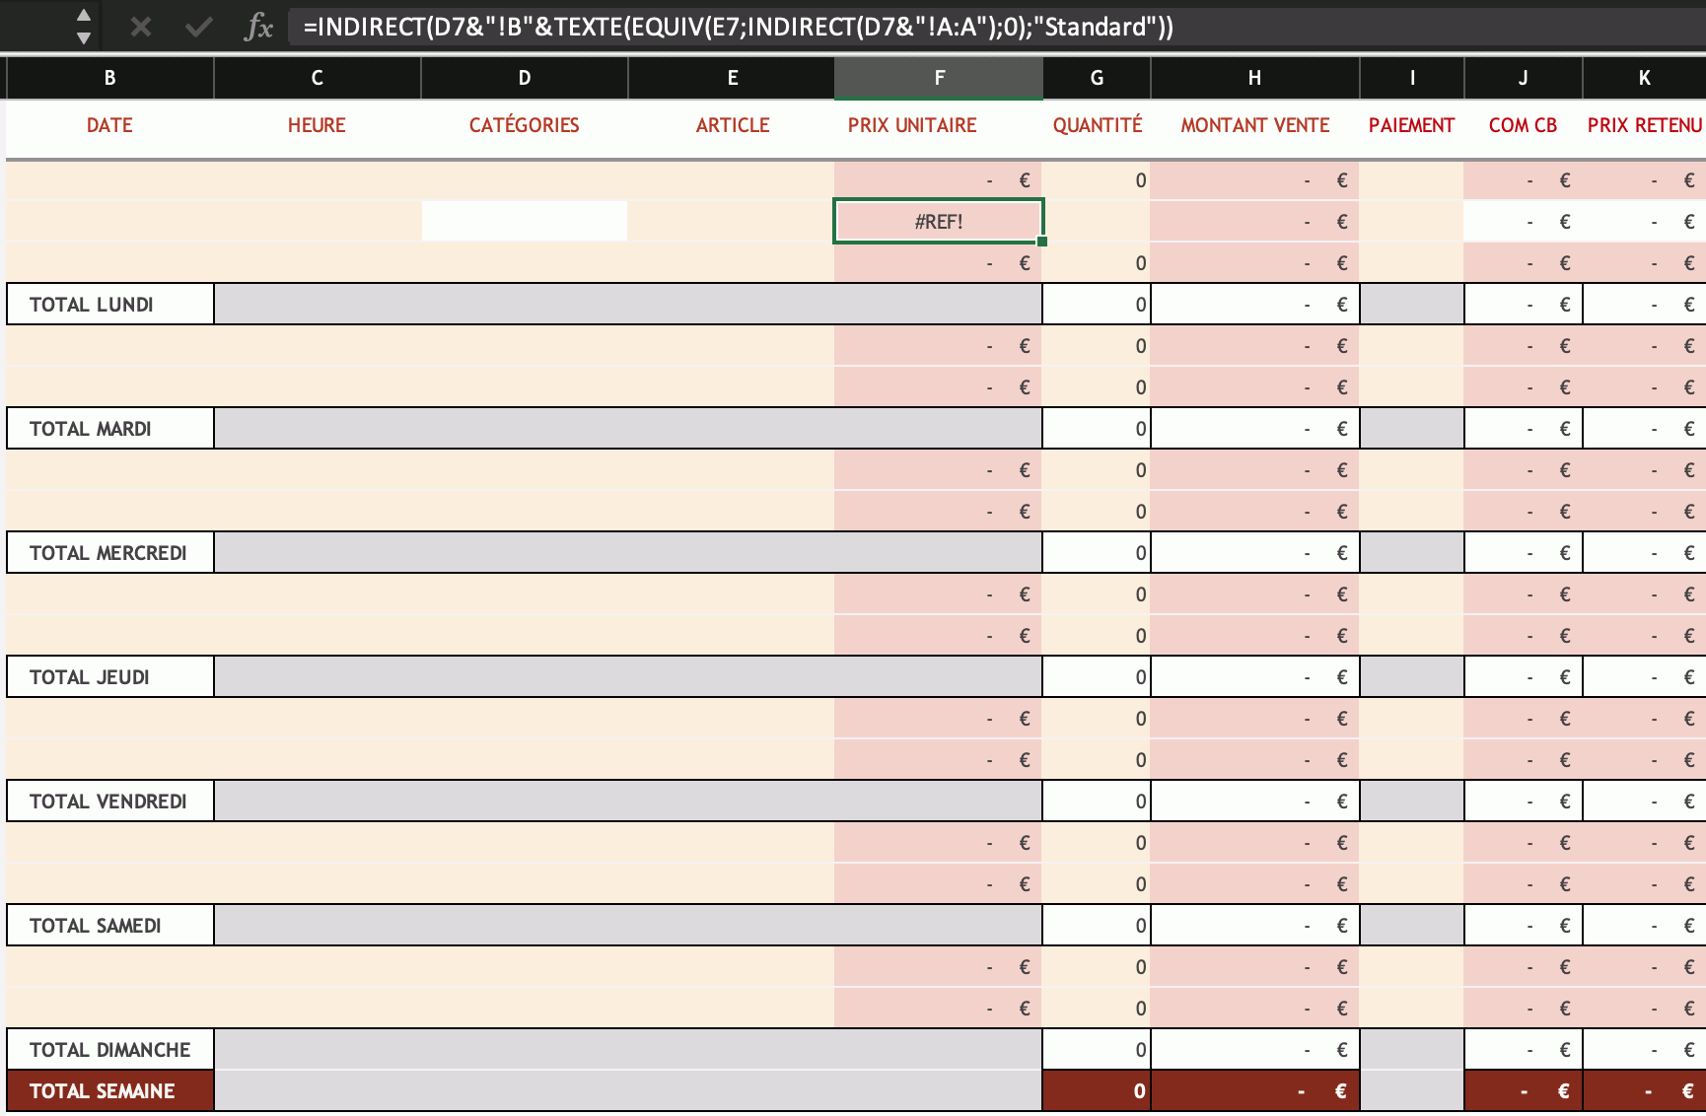Select column H header
Screen dimensions: 1706x1116
pyautogui.click(x=1254, y=78)
